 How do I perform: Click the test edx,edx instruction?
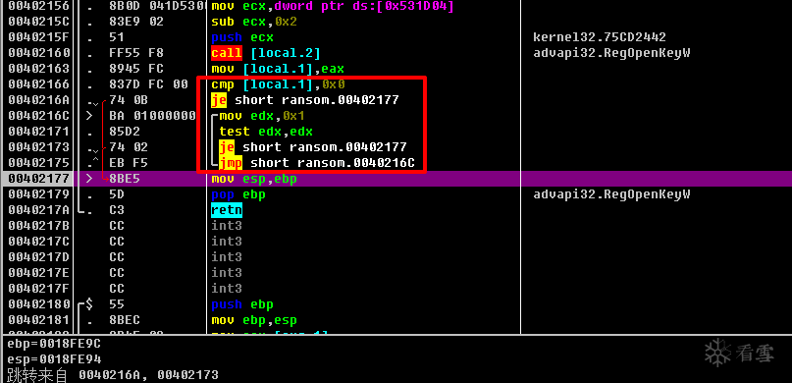click(x=266, y=132)
